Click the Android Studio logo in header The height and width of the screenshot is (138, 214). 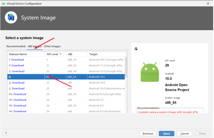tap(11, 17)
